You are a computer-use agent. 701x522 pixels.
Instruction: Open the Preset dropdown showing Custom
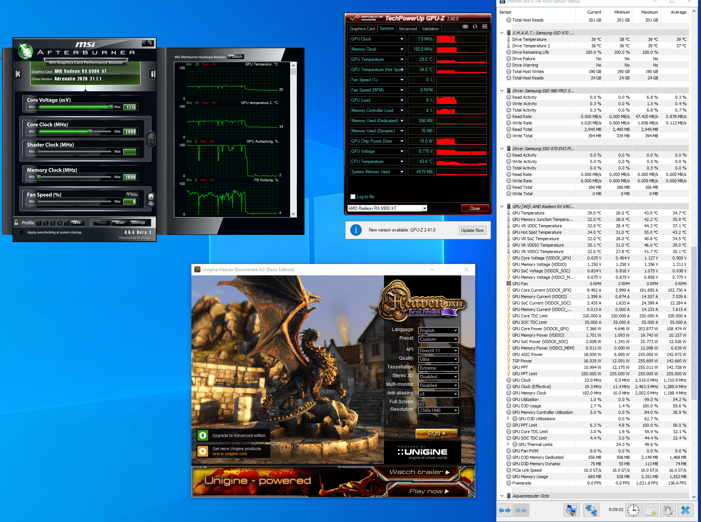(x=438, y=339)
